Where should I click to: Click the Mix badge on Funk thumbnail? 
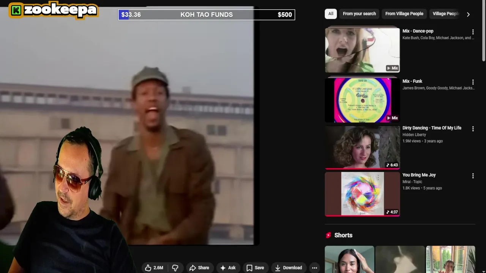[x=392, y=118]
